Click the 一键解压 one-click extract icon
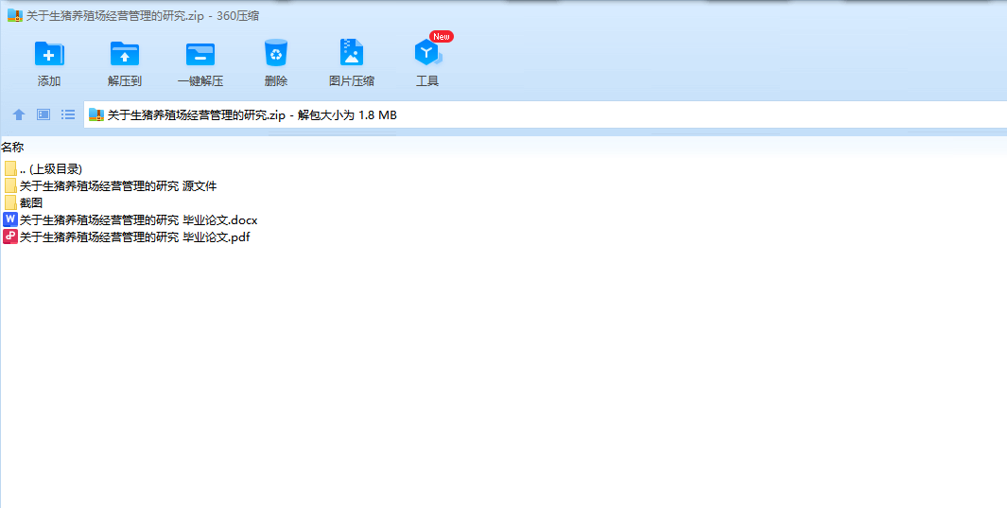This screenshot has height=508, width=1007. tap(200, 53)
